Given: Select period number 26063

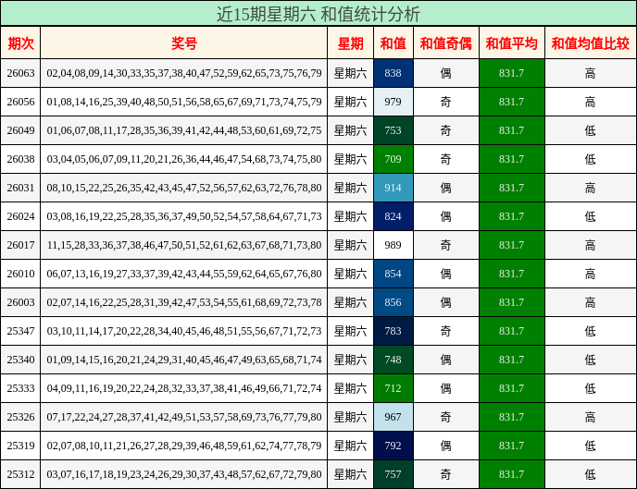Looking at the screenshot, I should (x=20, y=73).
